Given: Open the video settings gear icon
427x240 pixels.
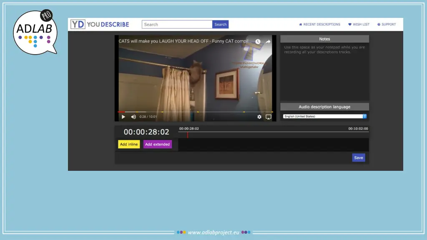Looking at the screenshot, I should (259, 117).
